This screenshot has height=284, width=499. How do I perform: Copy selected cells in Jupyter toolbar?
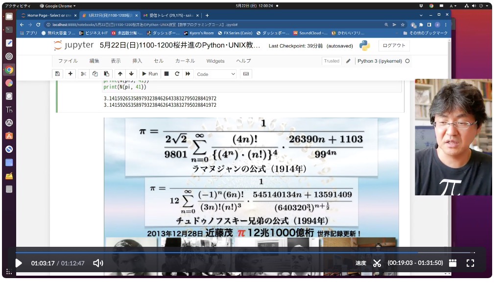95,74
